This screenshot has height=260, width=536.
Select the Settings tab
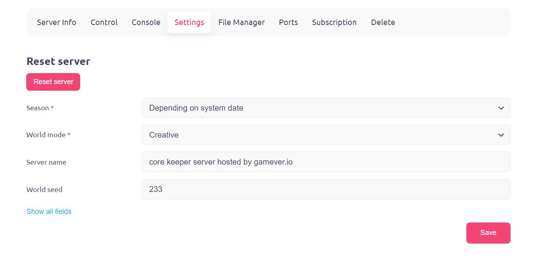tap(189, 22)
